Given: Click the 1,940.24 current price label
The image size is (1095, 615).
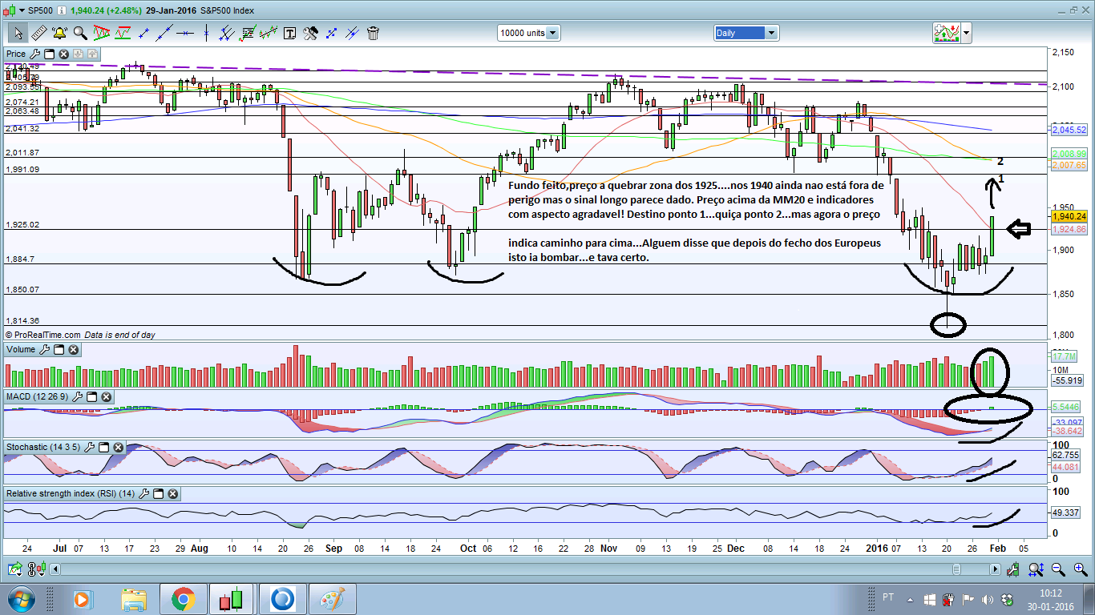Looking at the screenshot, I should point(1069,216).
